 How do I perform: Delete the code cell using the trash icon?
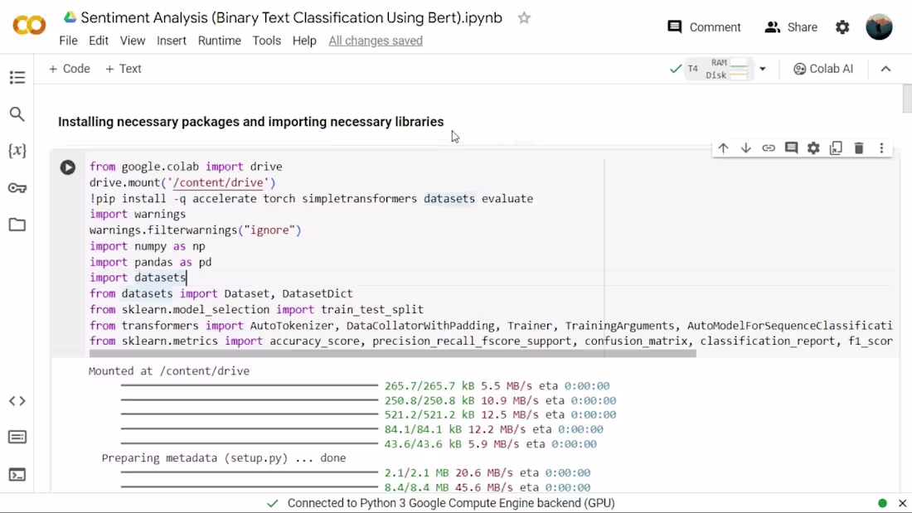pyautogui.click(x=858, y=148)
